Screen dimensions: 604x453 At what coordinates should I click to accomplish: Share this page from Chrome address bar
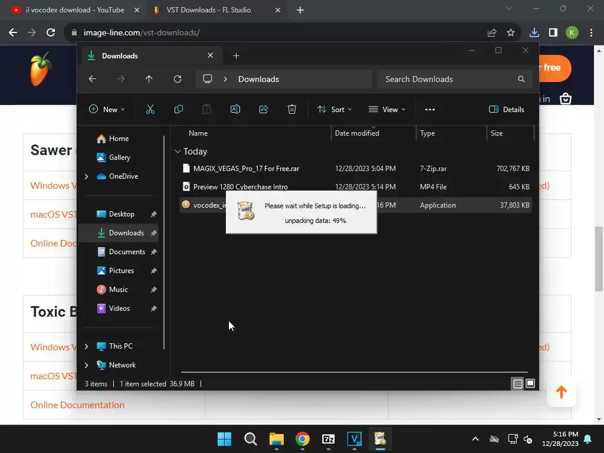point(492,33)
